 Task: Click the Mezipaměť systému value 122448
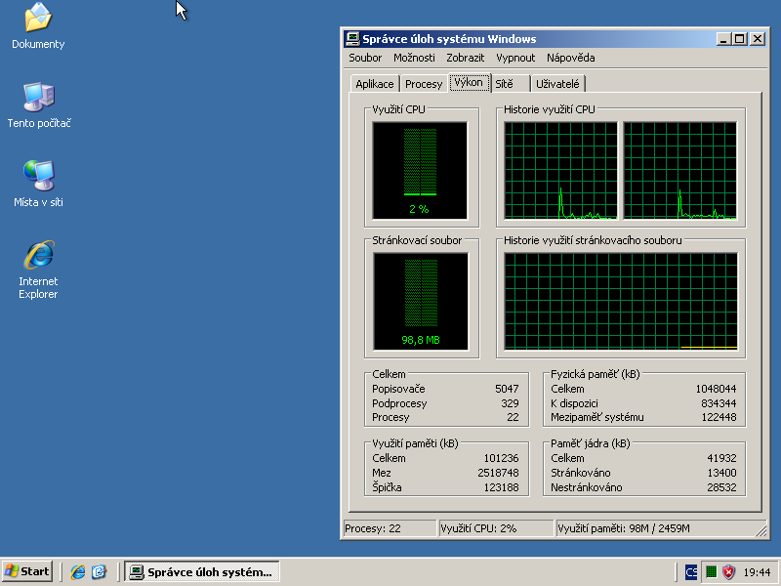click(719, 417)
